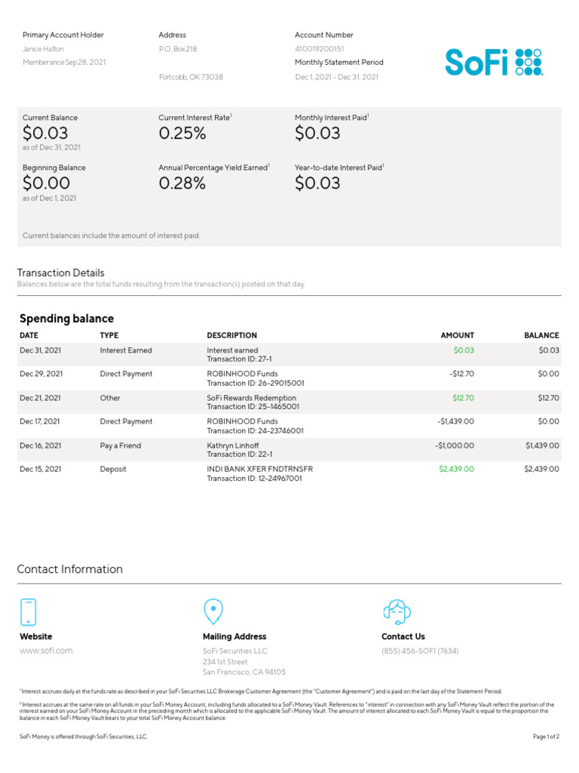The image size is (579, 773).
Task: Click the Spending balance heading
Action: click(67, 319)
